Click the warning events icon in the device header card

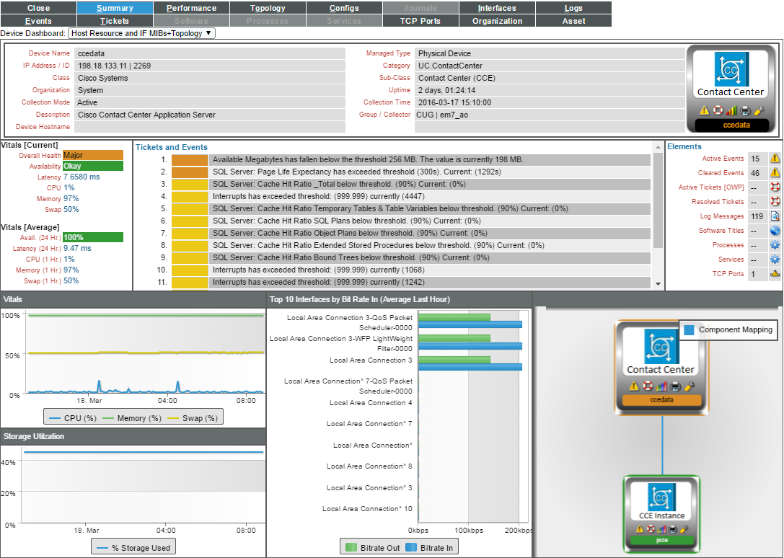point(705,110)
